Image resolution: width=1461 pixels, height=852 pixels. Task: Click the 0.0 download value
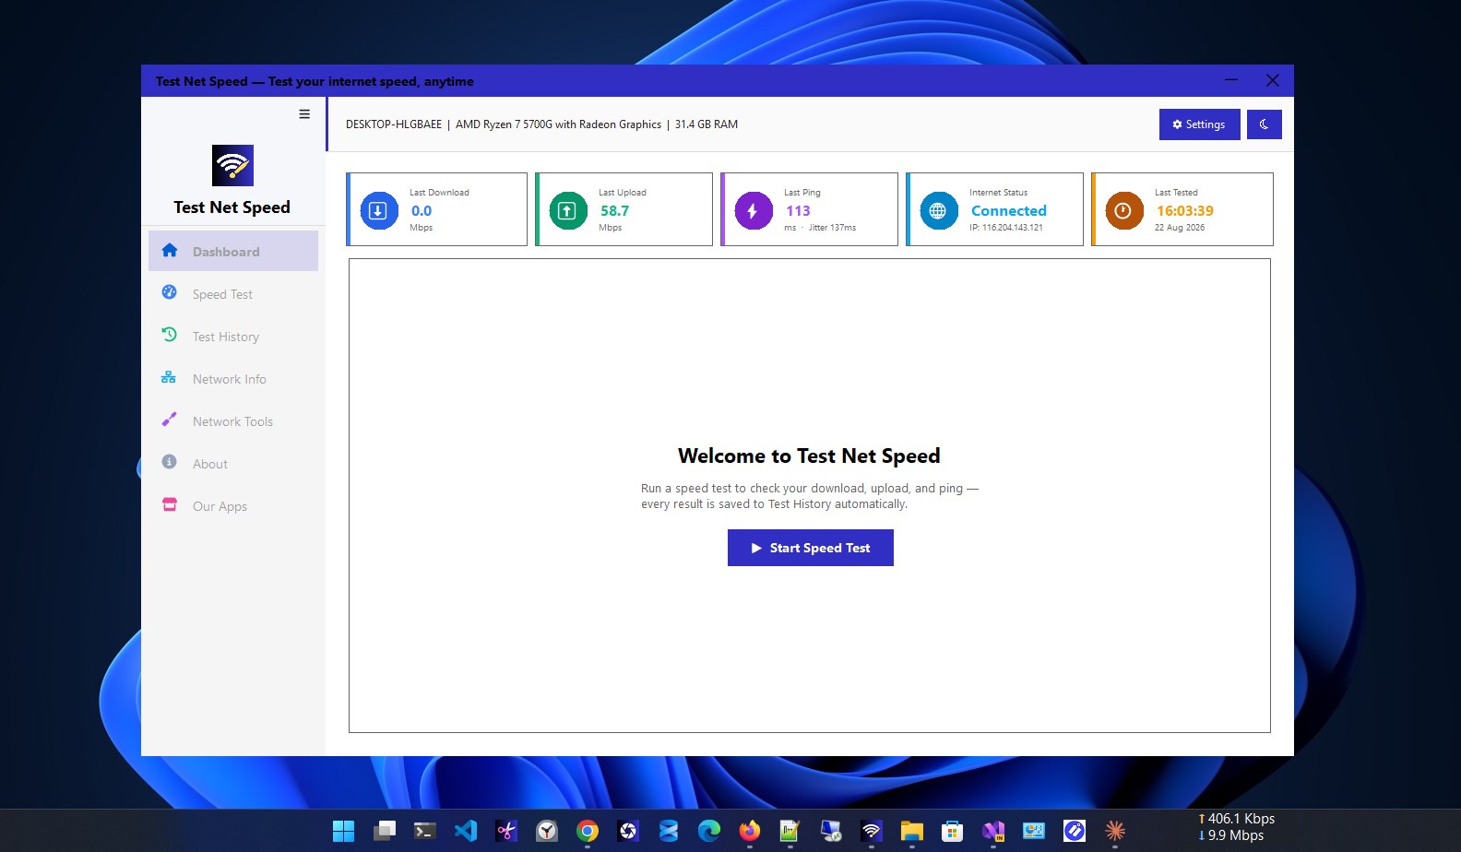[422, 211]
